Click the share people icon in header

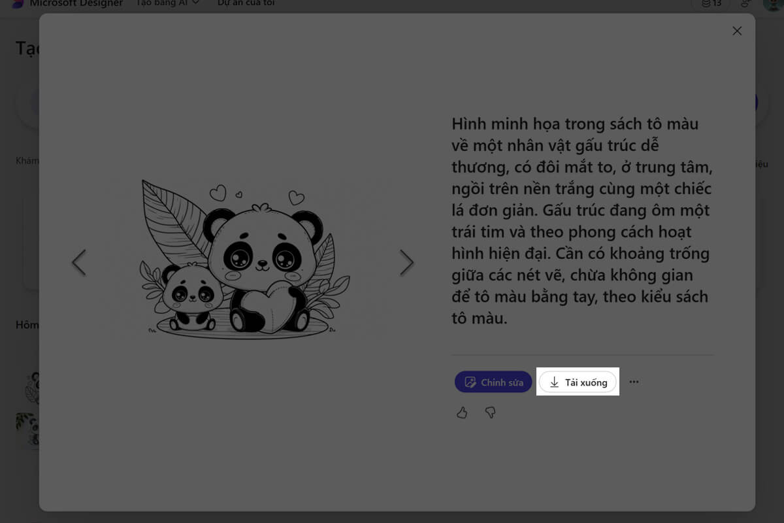pos(745,4)
